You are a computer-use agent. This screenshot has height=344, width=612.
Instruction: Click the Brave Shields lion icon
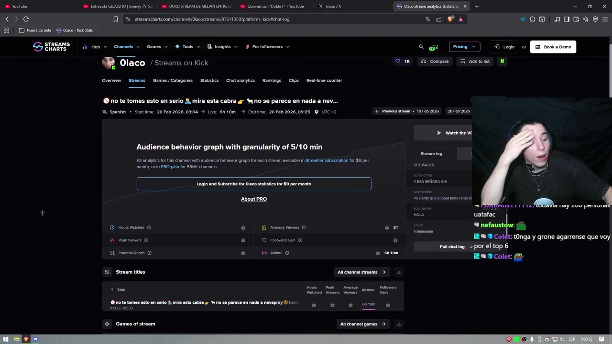[x=450, y=19]
